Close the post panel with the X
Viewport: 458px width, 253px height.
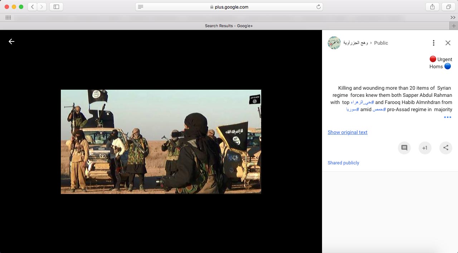click(x=448, y=43)
